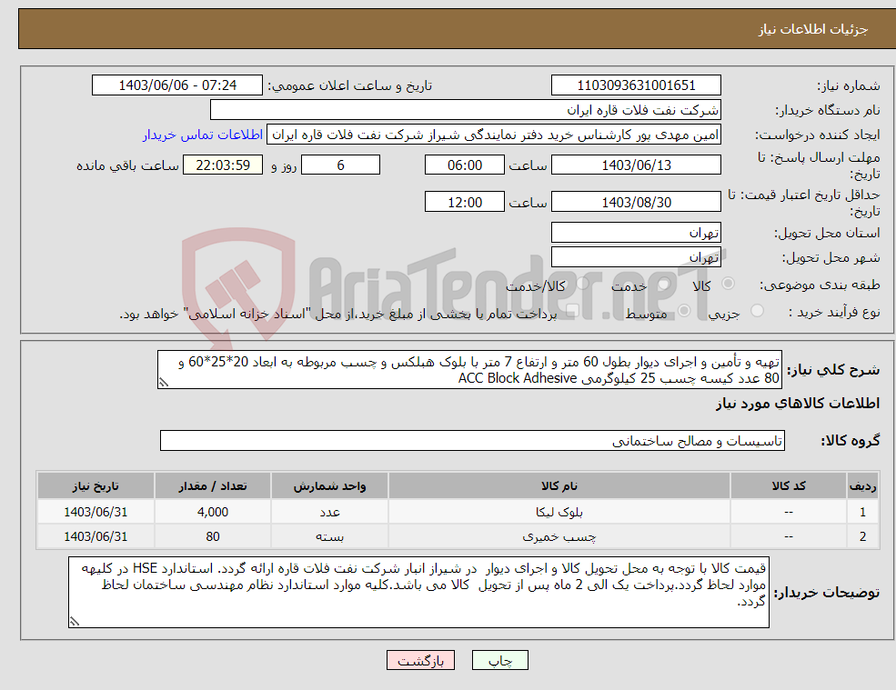The height and width of the screenshot is (690, 896).
Task: Click the quantity cell 4,000
Action: pos(213,512)
